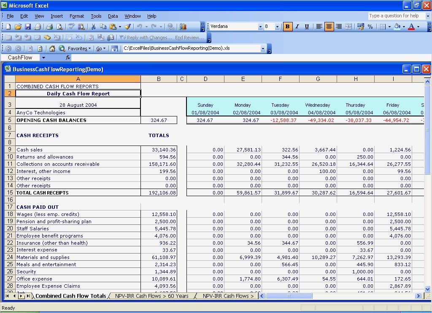Go to the last sheet tab arrow
The image size is (432, 313).
tap(28, 296)
